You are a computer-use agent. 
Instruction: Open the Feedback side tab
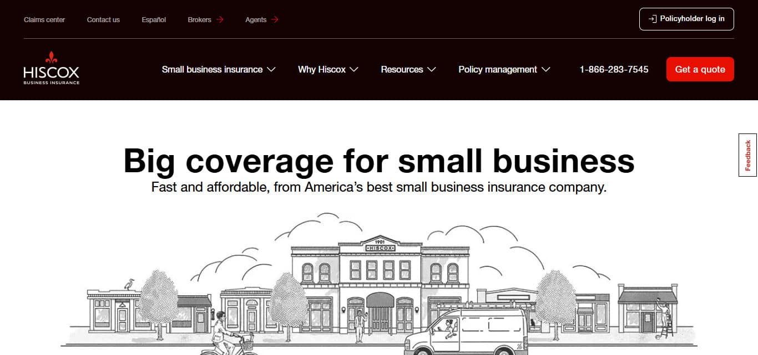(748, 155)
